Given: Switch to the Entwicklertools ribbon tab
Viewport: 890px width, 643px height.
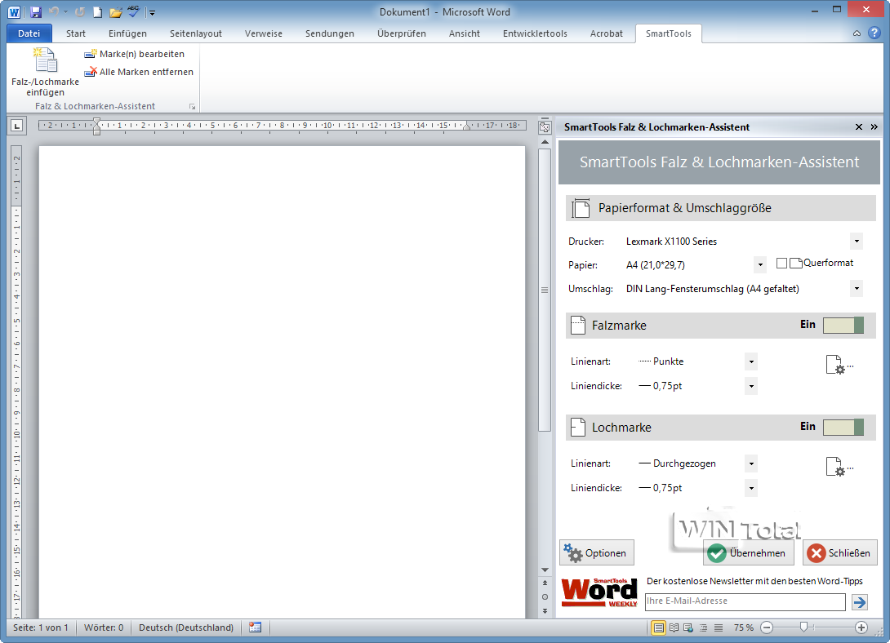Looking at the screenshot, I should point(535,33).
